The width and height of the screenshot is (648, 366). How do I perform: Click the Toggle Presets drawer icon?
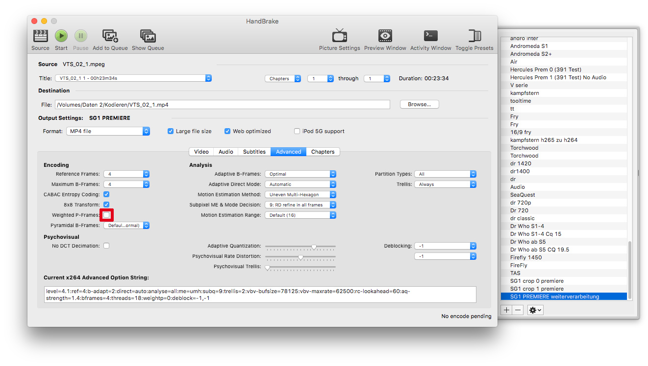(474, 36)
